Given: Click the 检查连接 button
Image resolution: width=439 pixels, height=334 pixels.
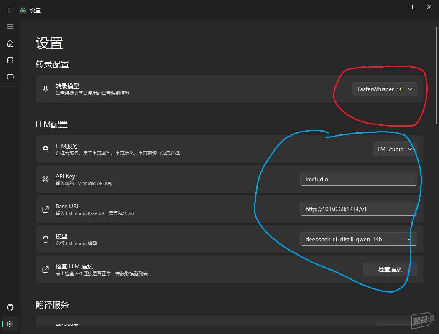Looking at the screenshot, I should (x=390, y=269).
